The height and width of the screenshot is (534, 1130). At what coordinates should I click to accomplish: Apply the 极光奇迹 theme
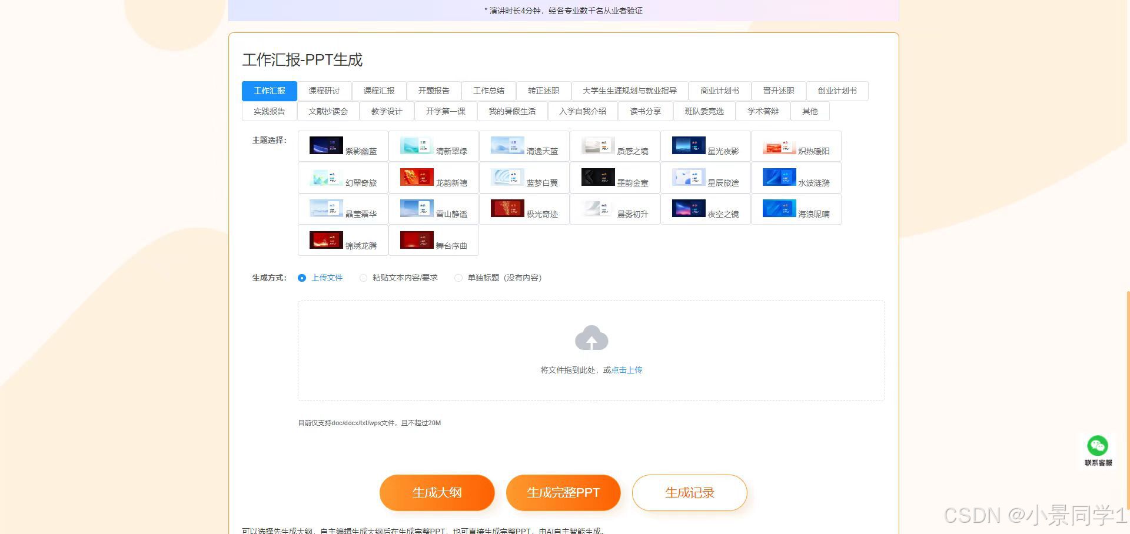[524, 209]
